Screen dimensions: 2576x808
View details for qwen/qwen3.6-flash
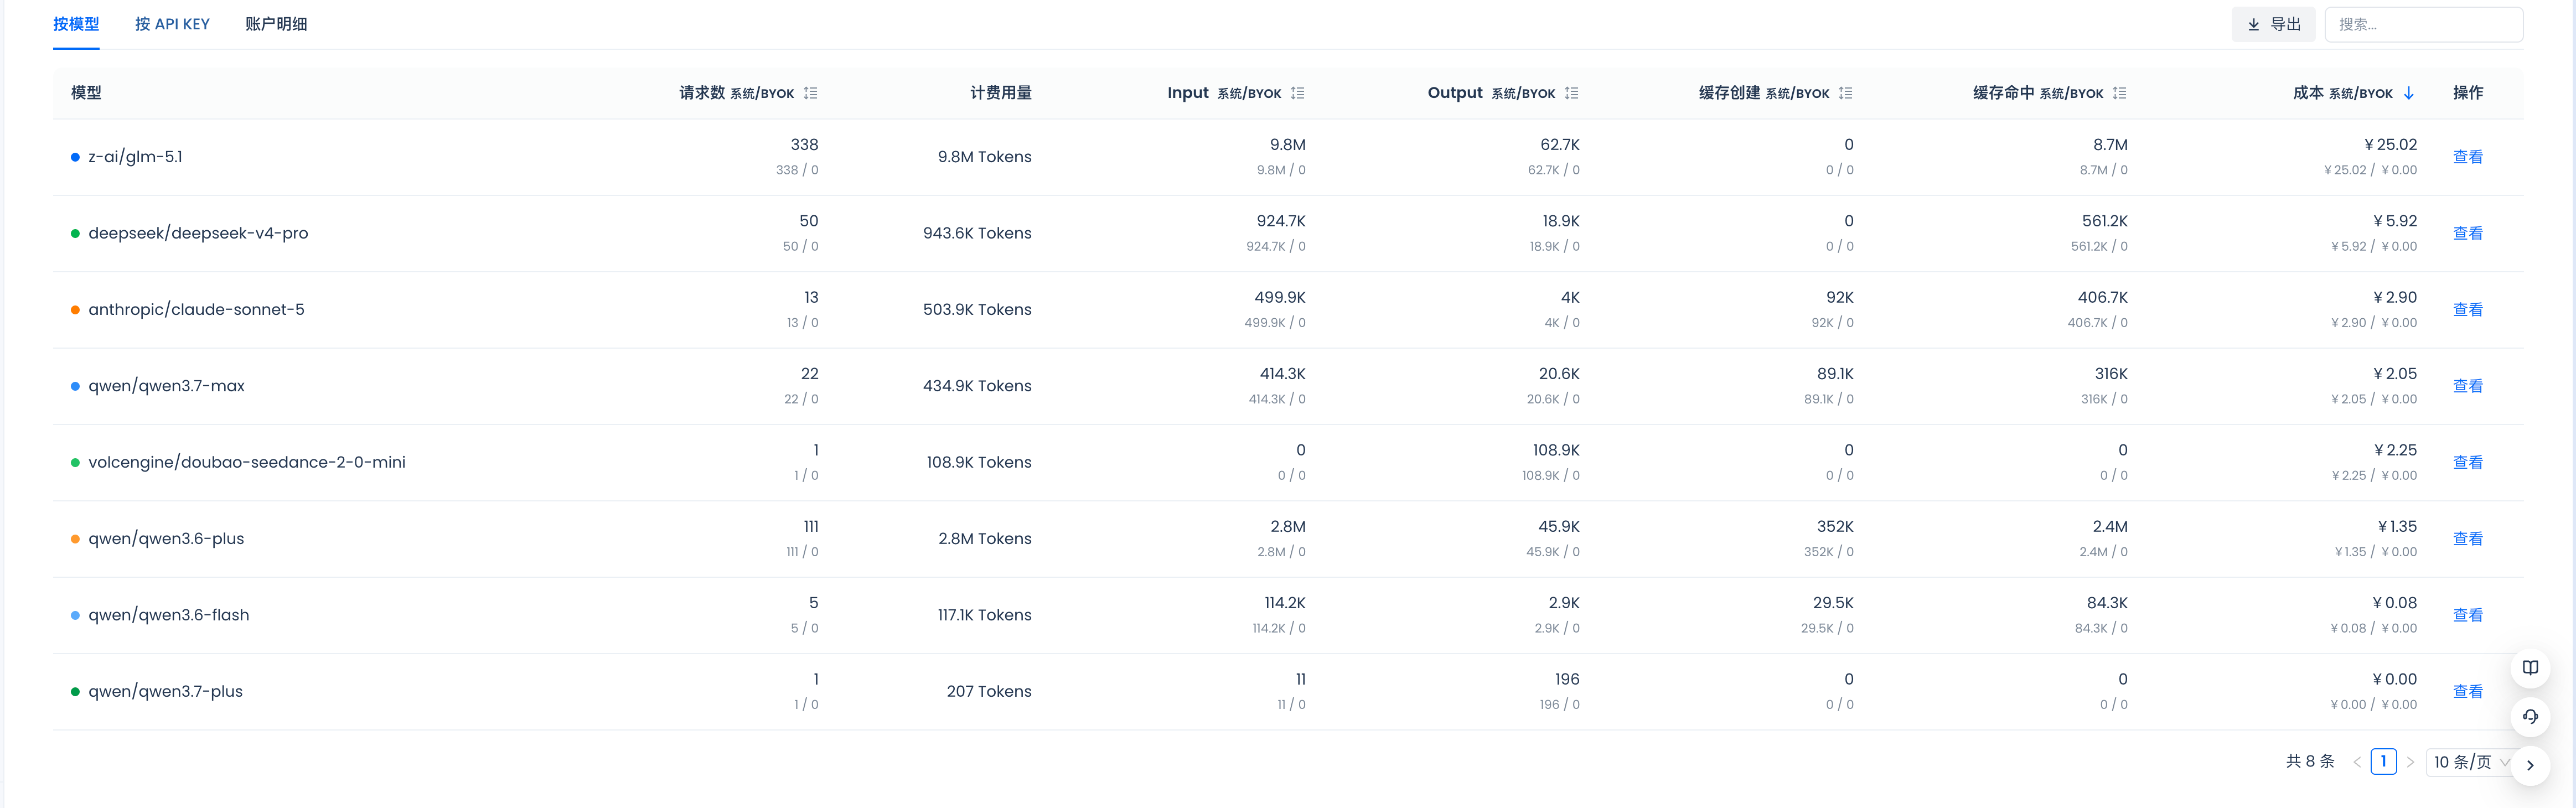(2468, 615)
